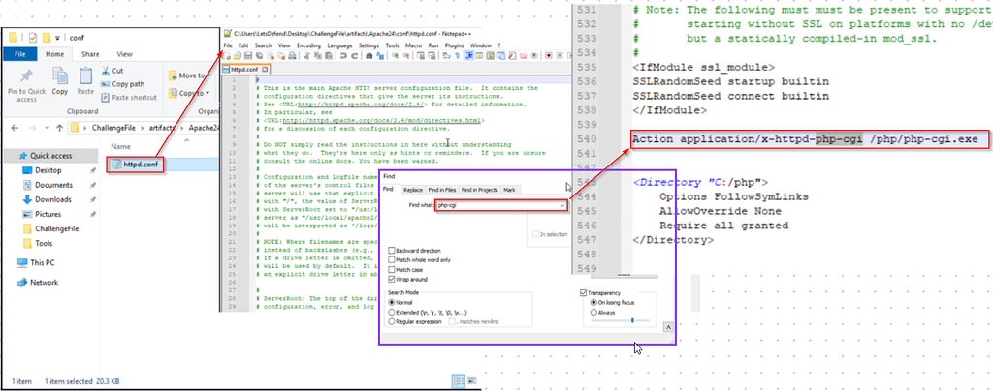Open the Explorer File ribbon tab
The height and width of the screenshot is (391, 993).
20,54
